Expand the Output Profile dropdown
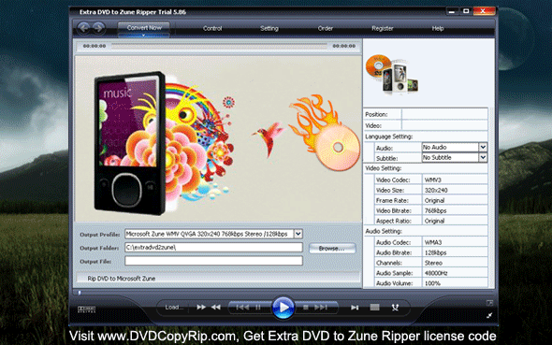Image resolution: width=552 pixels, height=345 pixels. (x=298, y=234)
